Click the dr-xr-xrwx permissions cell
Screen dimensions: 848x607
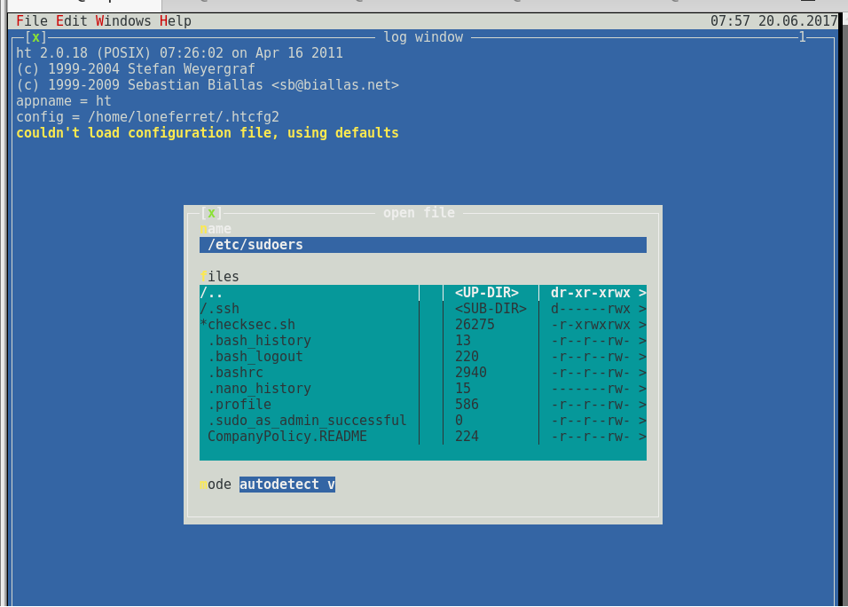(x=591, y=293)
